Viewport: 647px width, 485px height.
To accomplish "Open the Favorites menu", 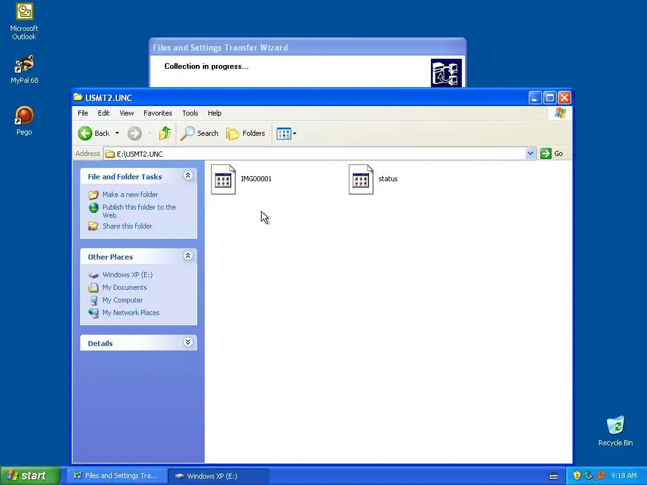I will pos(157,113).
